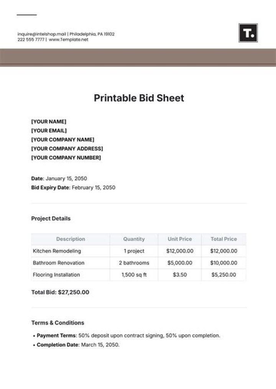Click the Bid Expiry Date line
Viewport: 276px width, 389px height.
tap(73, 188)
